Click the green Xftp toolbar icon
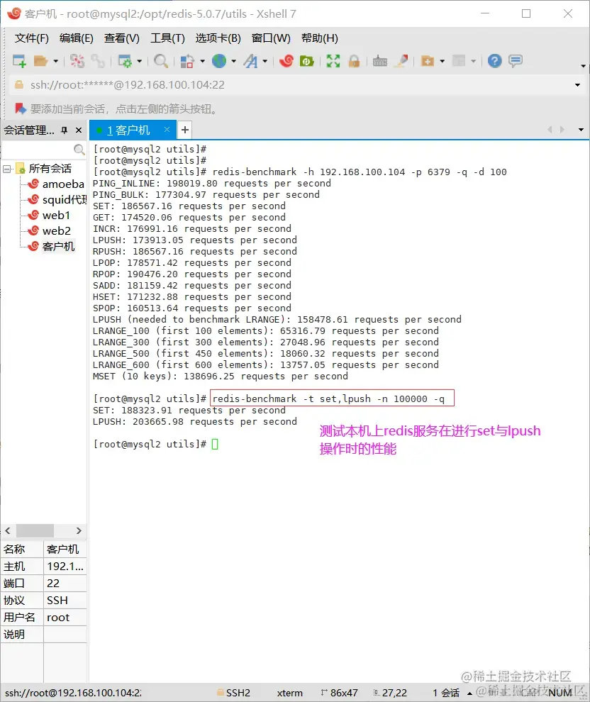The image size is (590, 702). (306, 61)
